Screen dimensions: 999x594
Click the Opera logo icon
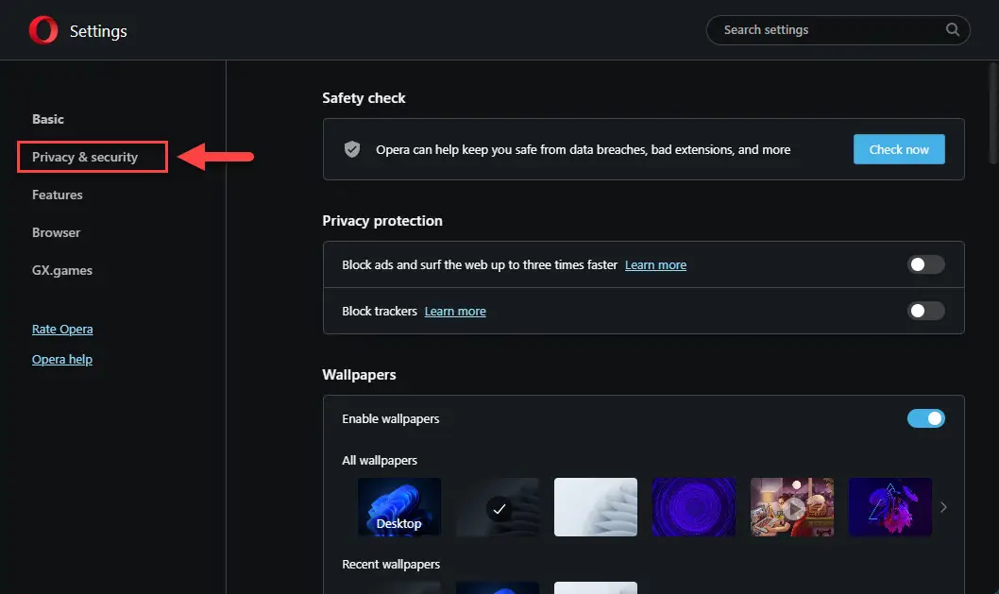click(43, 30)
